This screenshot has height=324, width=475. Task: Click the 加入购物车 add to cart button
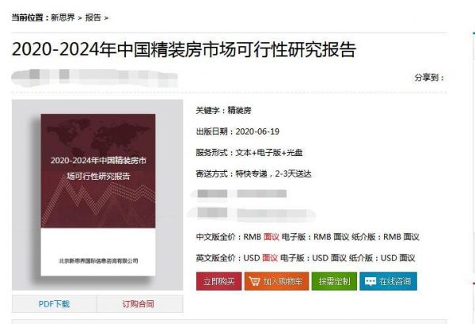coord(276,281)
